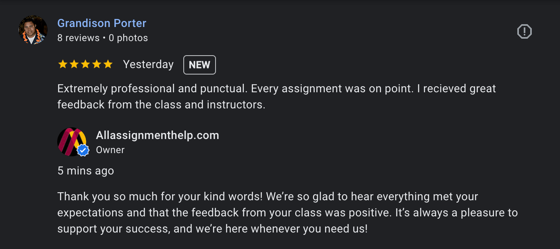The height and width of the screenshot is (249, 560).
Task: Select the first gold star rating
Action: click(x=63, y=64)
